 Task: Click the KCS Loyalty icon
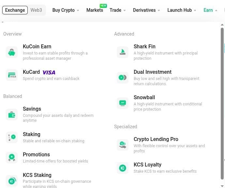pyautogui.click(x=123, y=168)
